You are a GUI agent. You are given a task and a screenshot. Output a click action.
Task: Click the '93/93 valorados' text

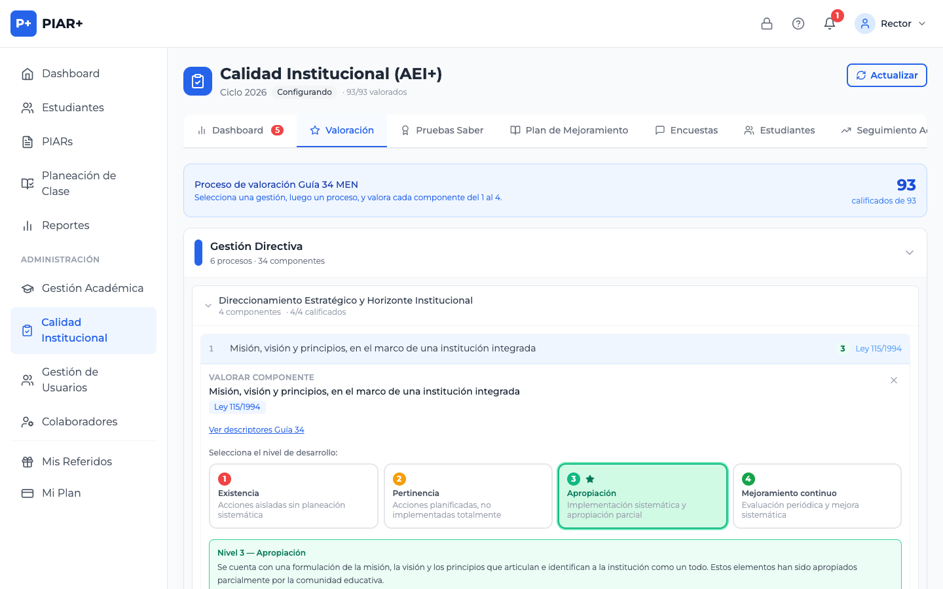(x=377, y=92)
